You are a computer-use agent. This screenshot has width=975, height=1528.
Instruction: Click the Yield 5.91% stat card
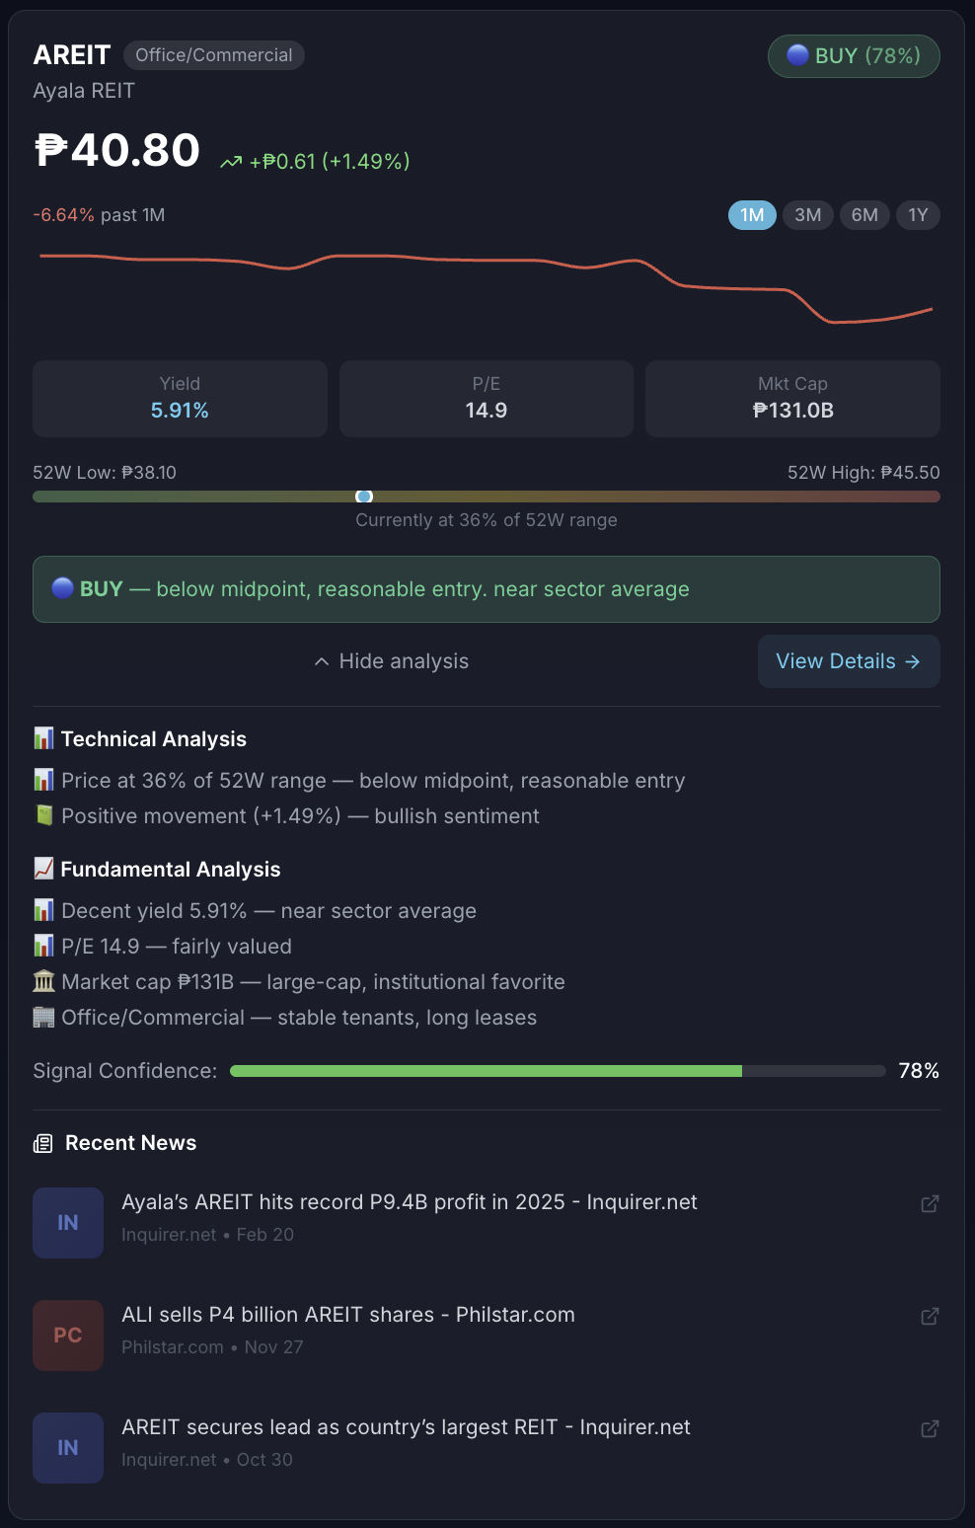[180, 399]
